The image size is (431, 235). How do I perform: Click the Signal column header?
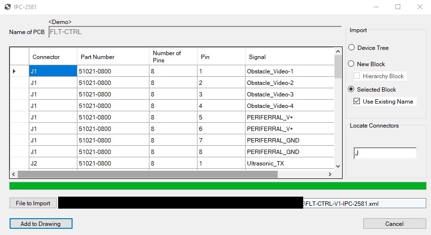[288, 57]
